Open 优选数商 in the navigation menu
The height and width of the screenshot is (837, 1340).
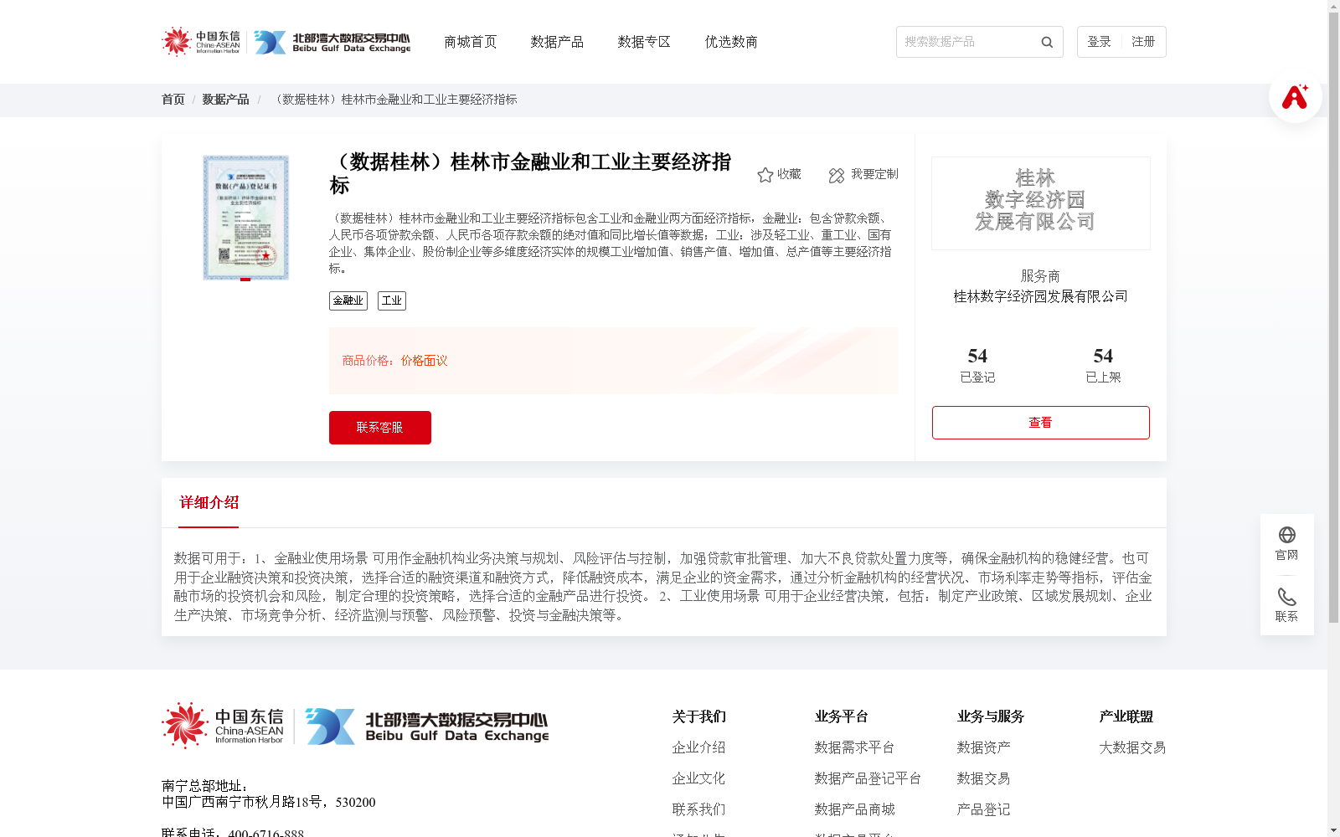tap(731, 42)
